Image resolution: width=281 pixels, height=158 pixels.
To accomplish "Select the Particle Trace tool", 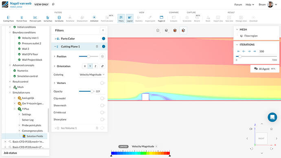I will (22, 19).
